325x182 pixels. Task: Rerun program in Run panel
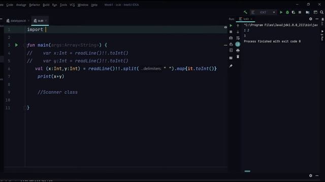231,26
